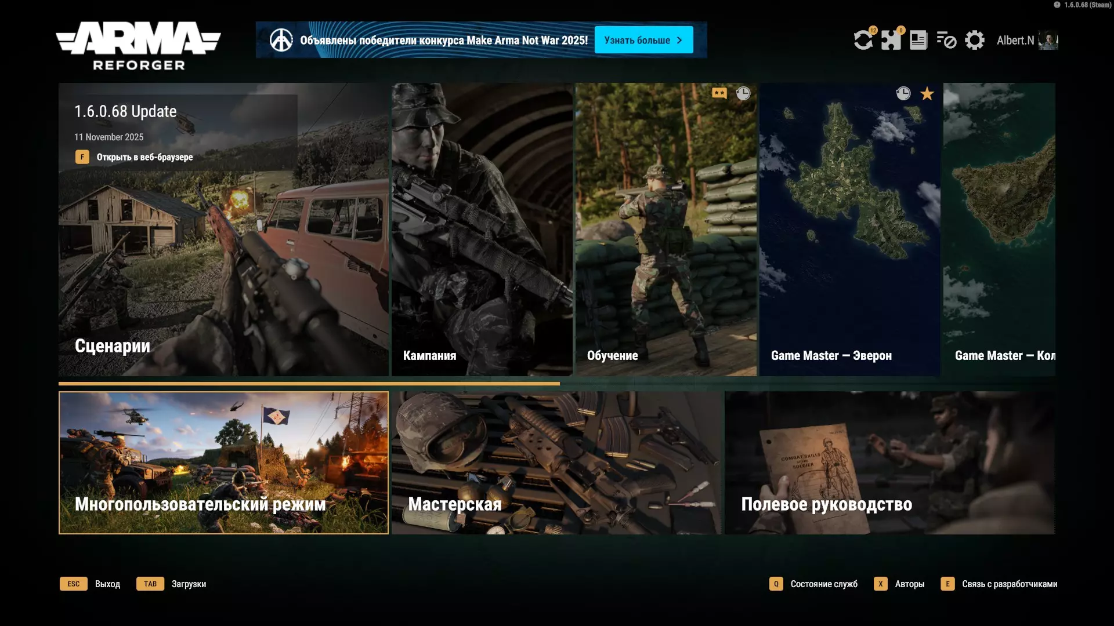Open the Полевое руководство tile
Image resolution: width=1114 pixels, height=626 pixels.
point(889,463)
